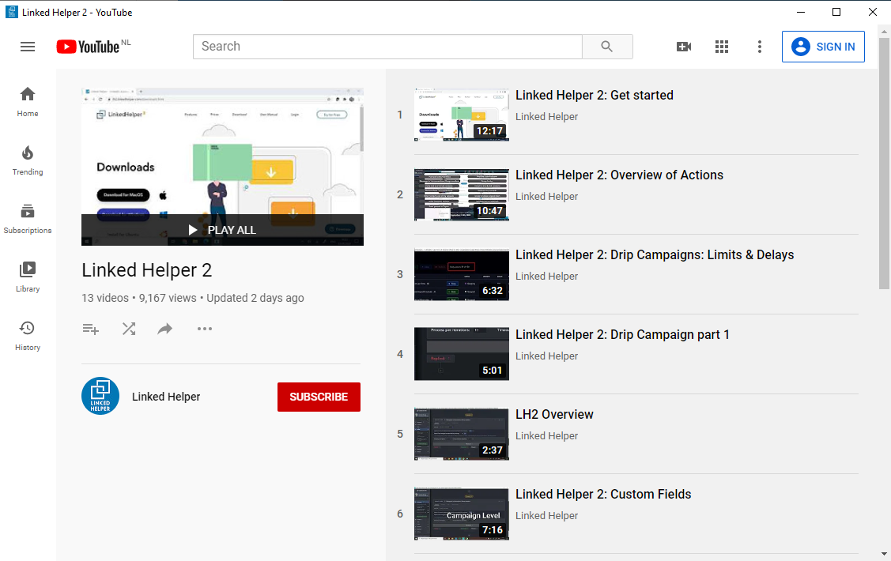The height and width of the screenshot is (561, 891).
Task: Open thumbnail of LH2 Overview video
Action: (x=462, y=434)
